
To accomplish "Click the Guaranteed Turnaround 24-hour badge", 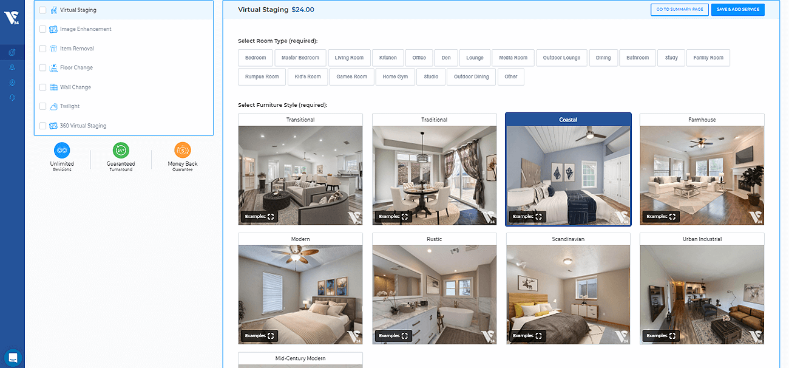I will tap(121, 150).
